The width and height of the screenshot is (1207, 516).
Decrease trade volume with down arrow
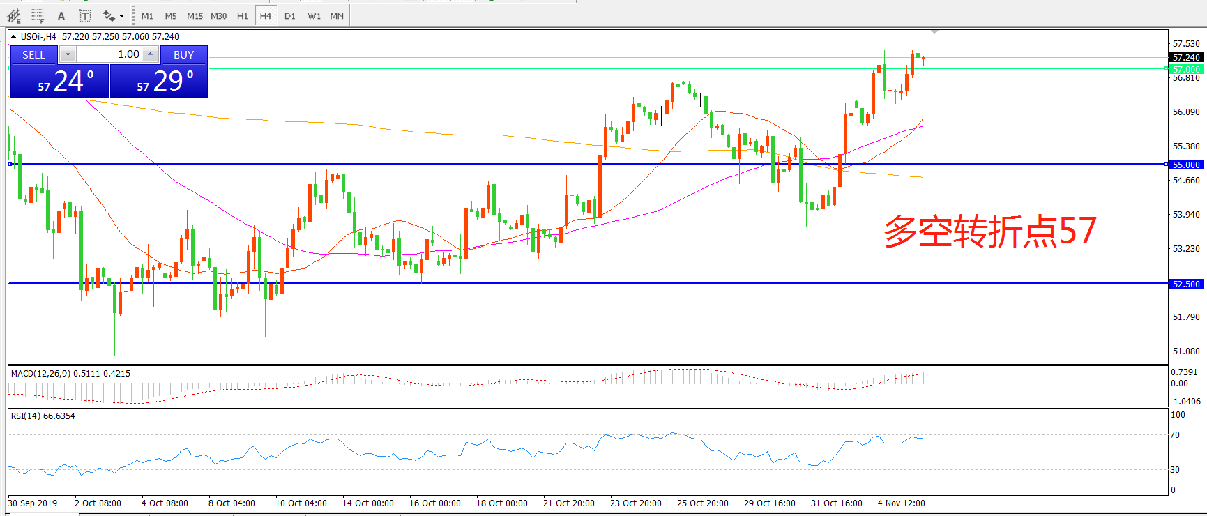[68, 54]
